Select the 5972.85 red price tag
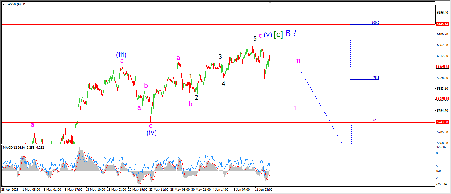The width and height of the screenshot is (451, 194). pyautogui.click(x=442, y=67)
